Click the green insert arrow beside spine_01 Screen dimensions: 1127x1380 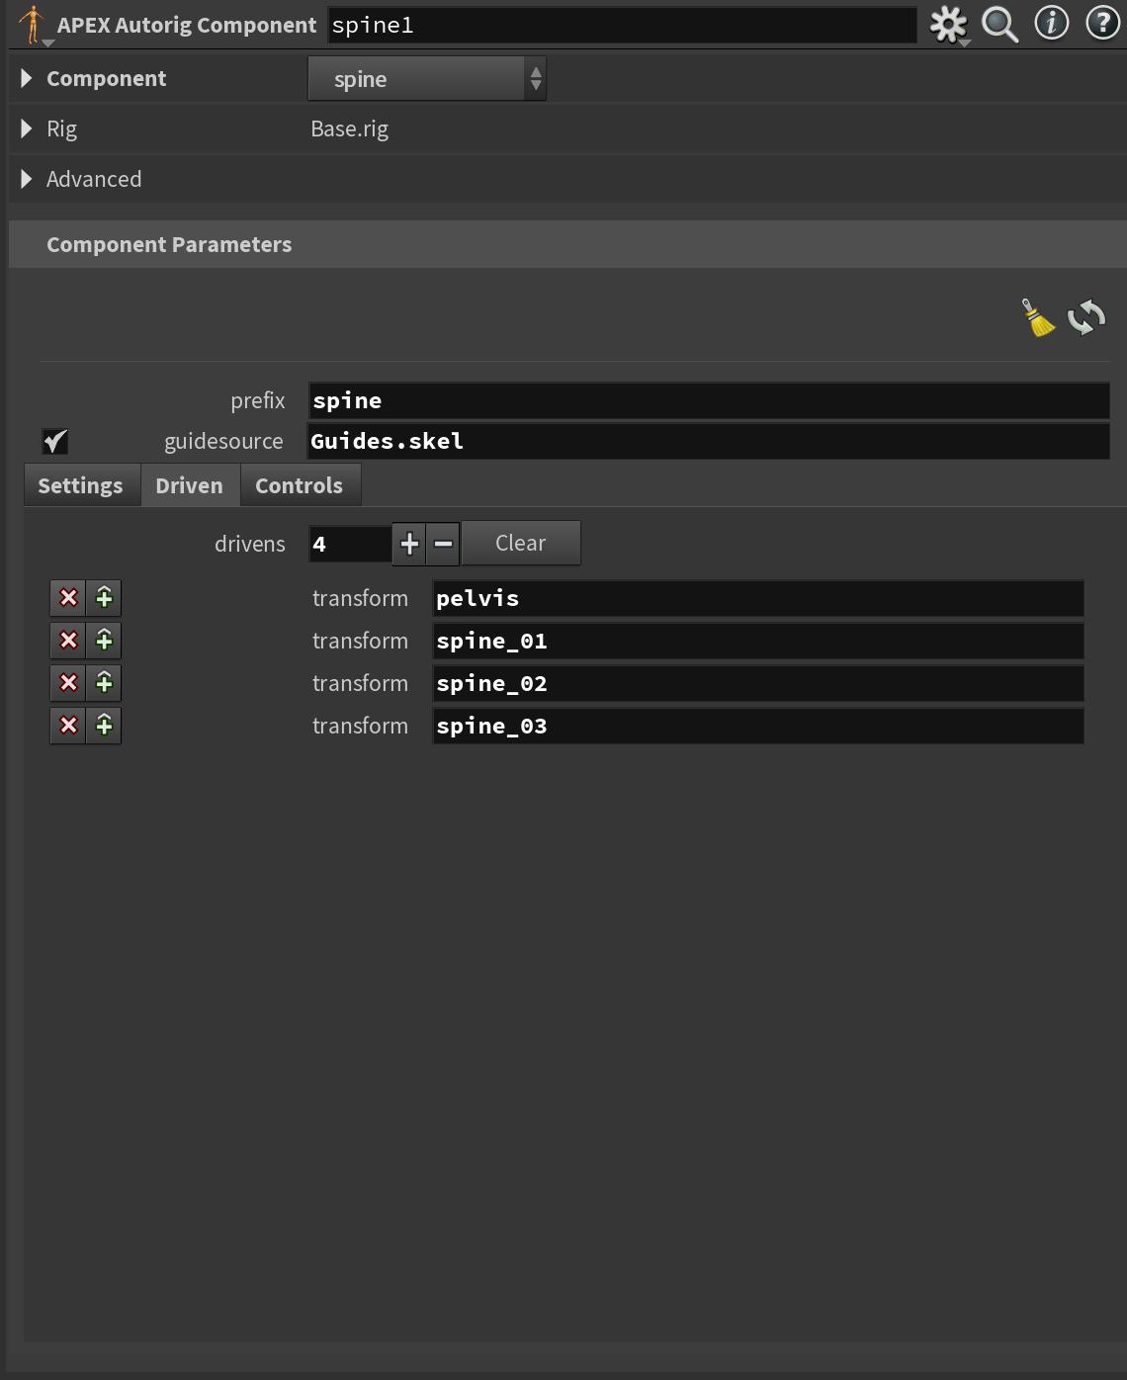[103, 640]
